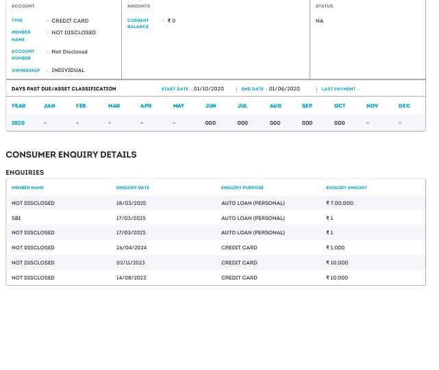Click the Current Balance label
Viewport: 439px width, 370px height.
point(138,24)
